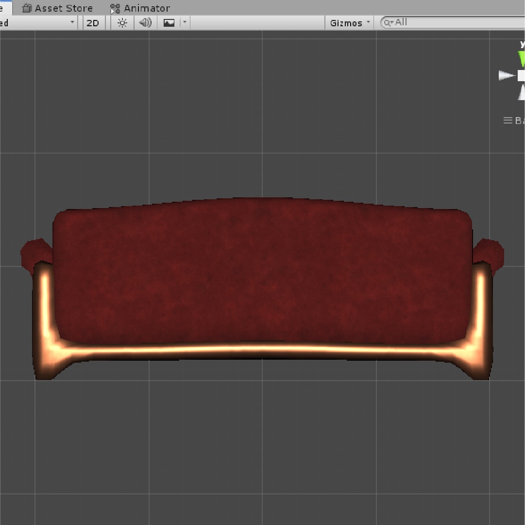The image size is (525, 525).
Task: Open the effects dropdown arrow beside the image icon
Action: point(184,22)
